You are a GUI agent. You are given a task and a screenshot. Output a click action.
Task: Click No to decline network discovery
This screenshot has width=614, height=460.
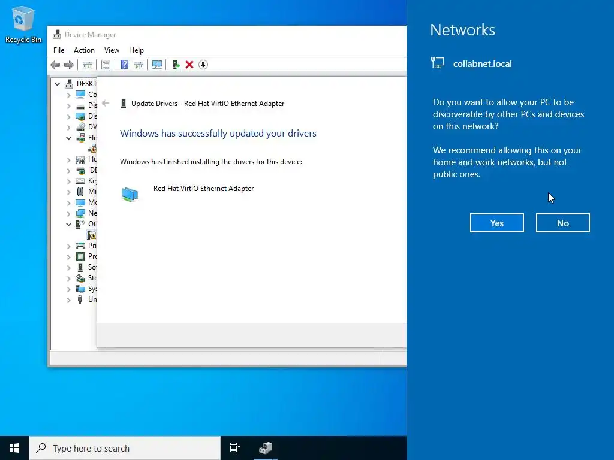coord(562,223)
